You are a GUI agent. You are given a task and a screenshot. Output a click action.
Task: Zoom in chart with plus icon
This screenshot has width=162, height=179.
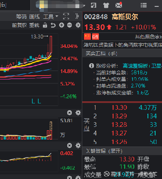click(61, 25)
